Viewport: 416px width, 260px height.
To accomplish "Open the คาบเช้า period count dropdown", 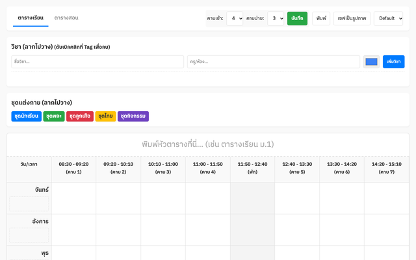I will click(x=235, y=18).
